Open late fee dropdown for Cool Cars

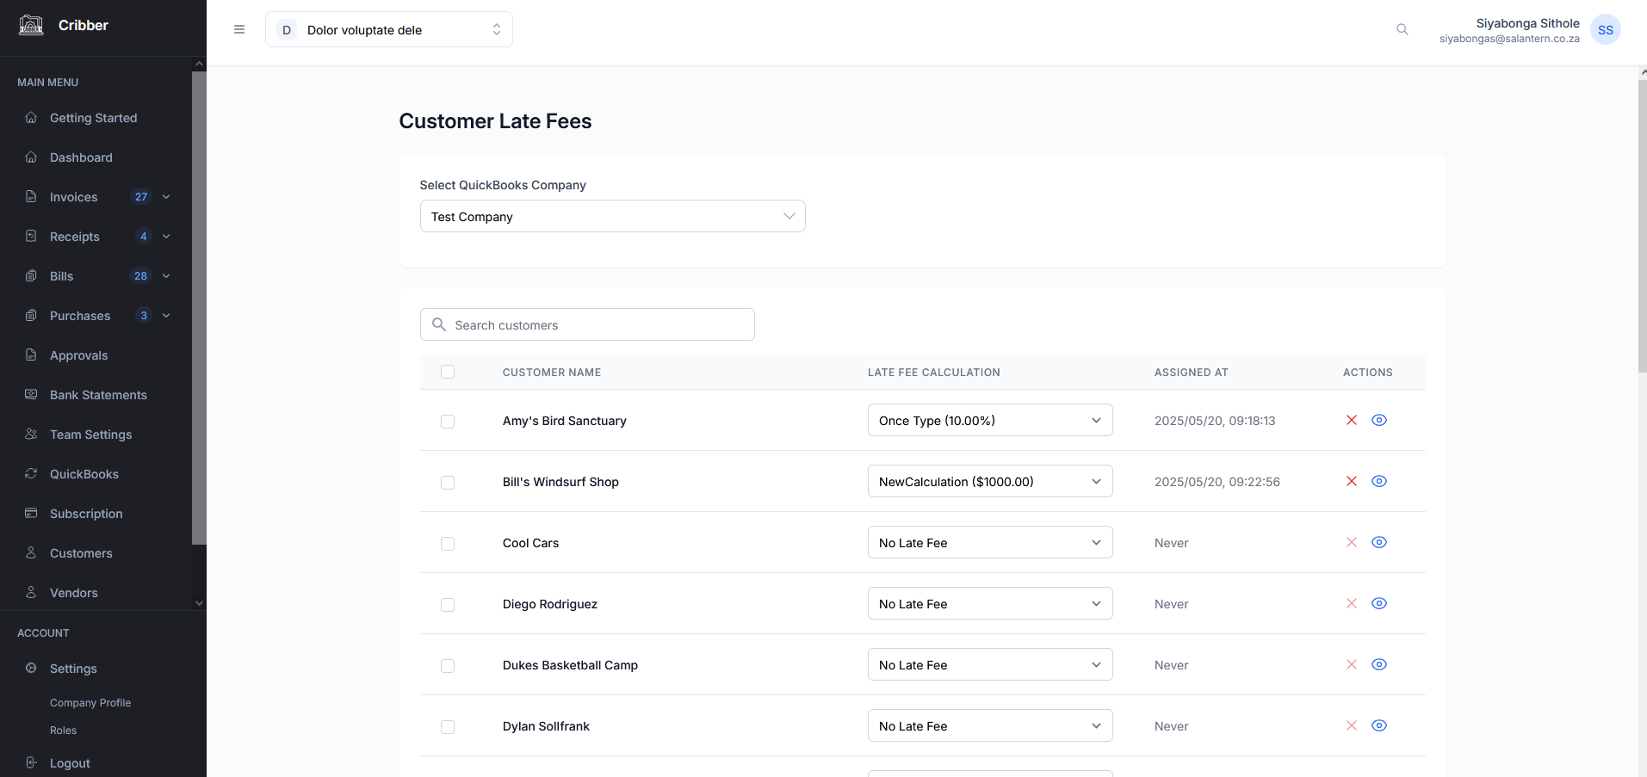pyautogui.click(x=990, y=542)
